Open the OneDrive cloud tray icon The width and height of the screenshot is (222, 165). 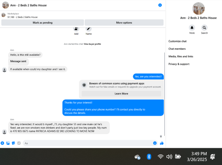tap(137, 157)
